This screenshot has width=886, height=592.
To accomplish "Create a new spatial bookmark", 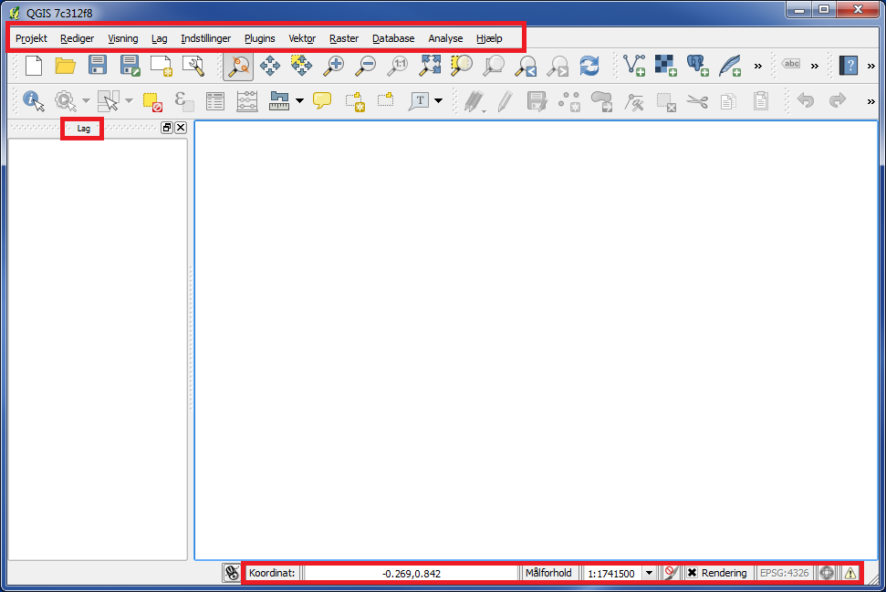I will coord(355,101).
